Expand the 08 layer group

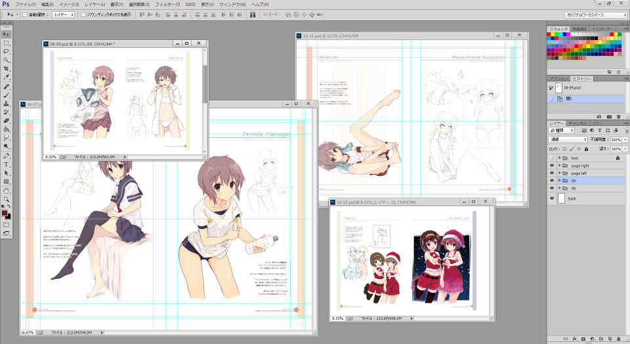click(559, 188)
